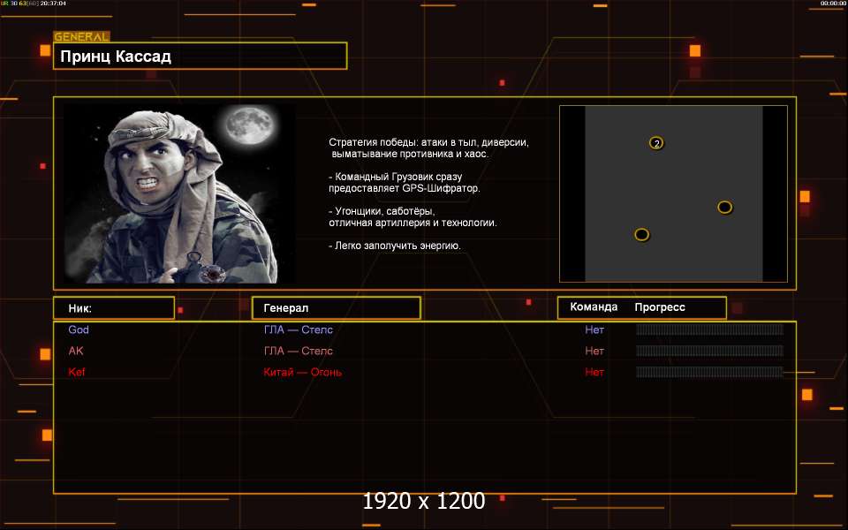Click the "Прогресс" column header

pyautogui.click(x=660, y=308)
